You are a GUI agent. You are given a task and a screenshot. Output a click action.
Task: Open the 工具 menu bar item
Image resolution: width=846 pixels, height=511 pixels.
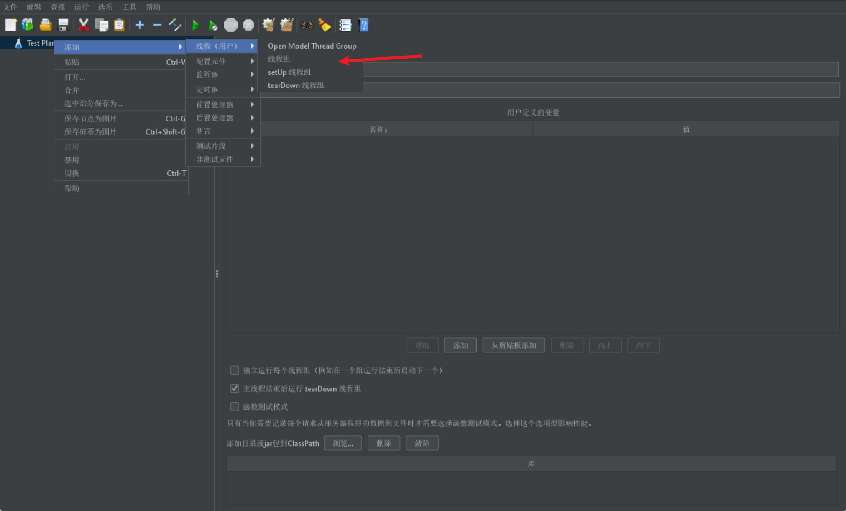click(x=129, y=7)
